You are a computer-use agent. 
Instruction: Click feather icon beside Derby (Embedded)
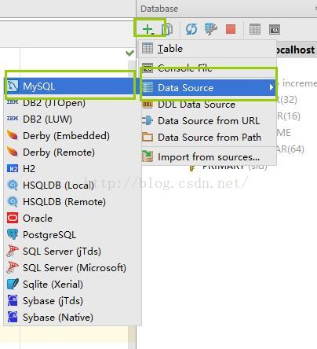point(13,135)
